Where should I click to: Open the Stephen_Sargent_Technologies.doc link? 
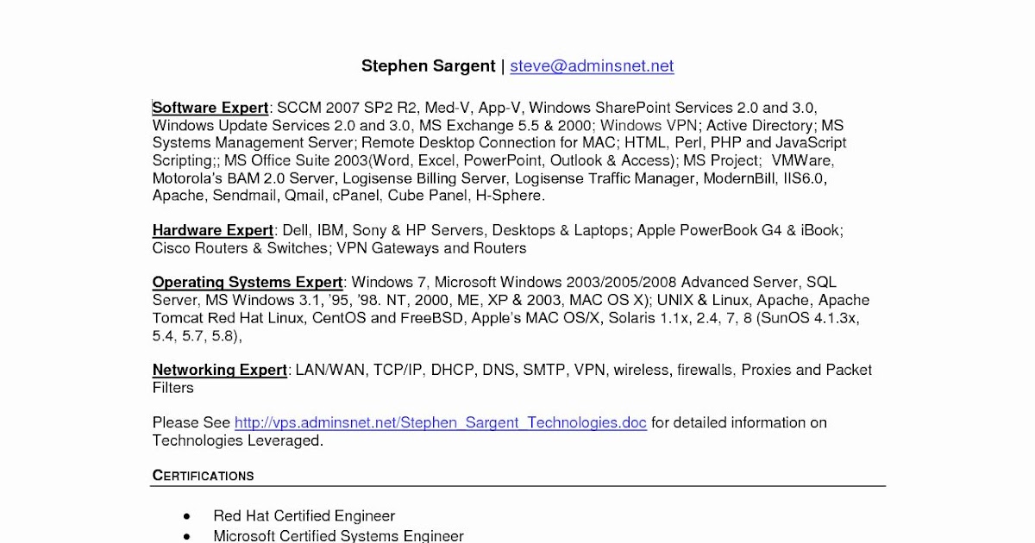441,422
